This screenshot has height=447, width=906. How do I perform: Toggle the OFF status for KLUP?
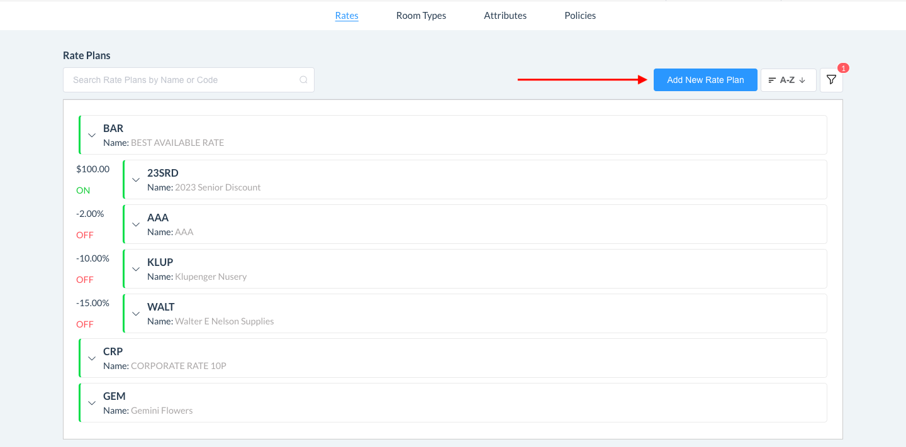click(x=84, y=280)
